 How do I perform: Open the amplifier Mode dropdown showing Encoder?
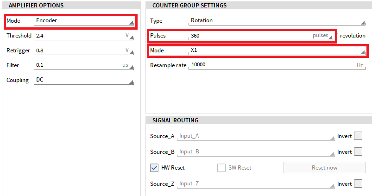click(83, 21)
